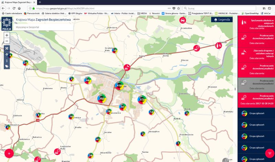This screenshot has height=162, width=275.
Task: Click red speeding marker near Łagoszów Mały
Action: pyautogui.click(x=57, y=152)
